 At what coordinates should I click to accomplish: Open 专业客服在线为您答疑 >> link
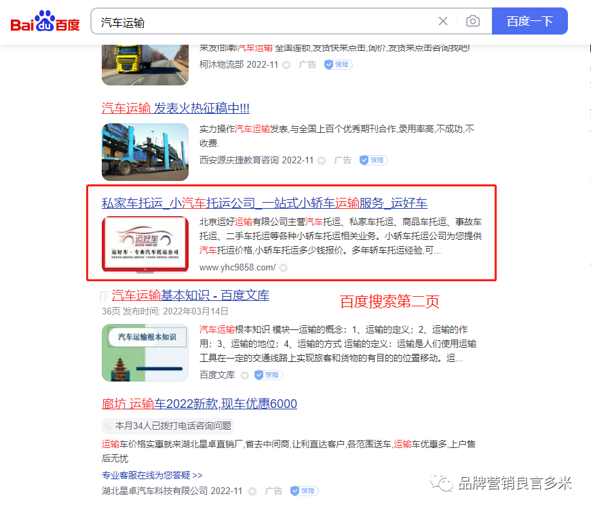coord(152,476)
